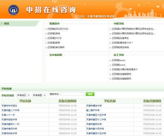This screenshot has width=164, height=136.
Task: Click the left 学校名称 column header
Action: 25,101
